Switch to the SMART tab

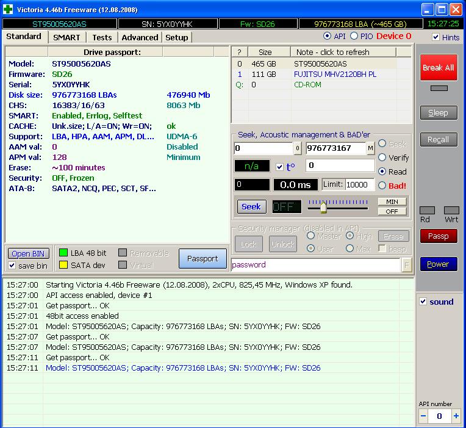pyautogui.click(x=66, y=37)
